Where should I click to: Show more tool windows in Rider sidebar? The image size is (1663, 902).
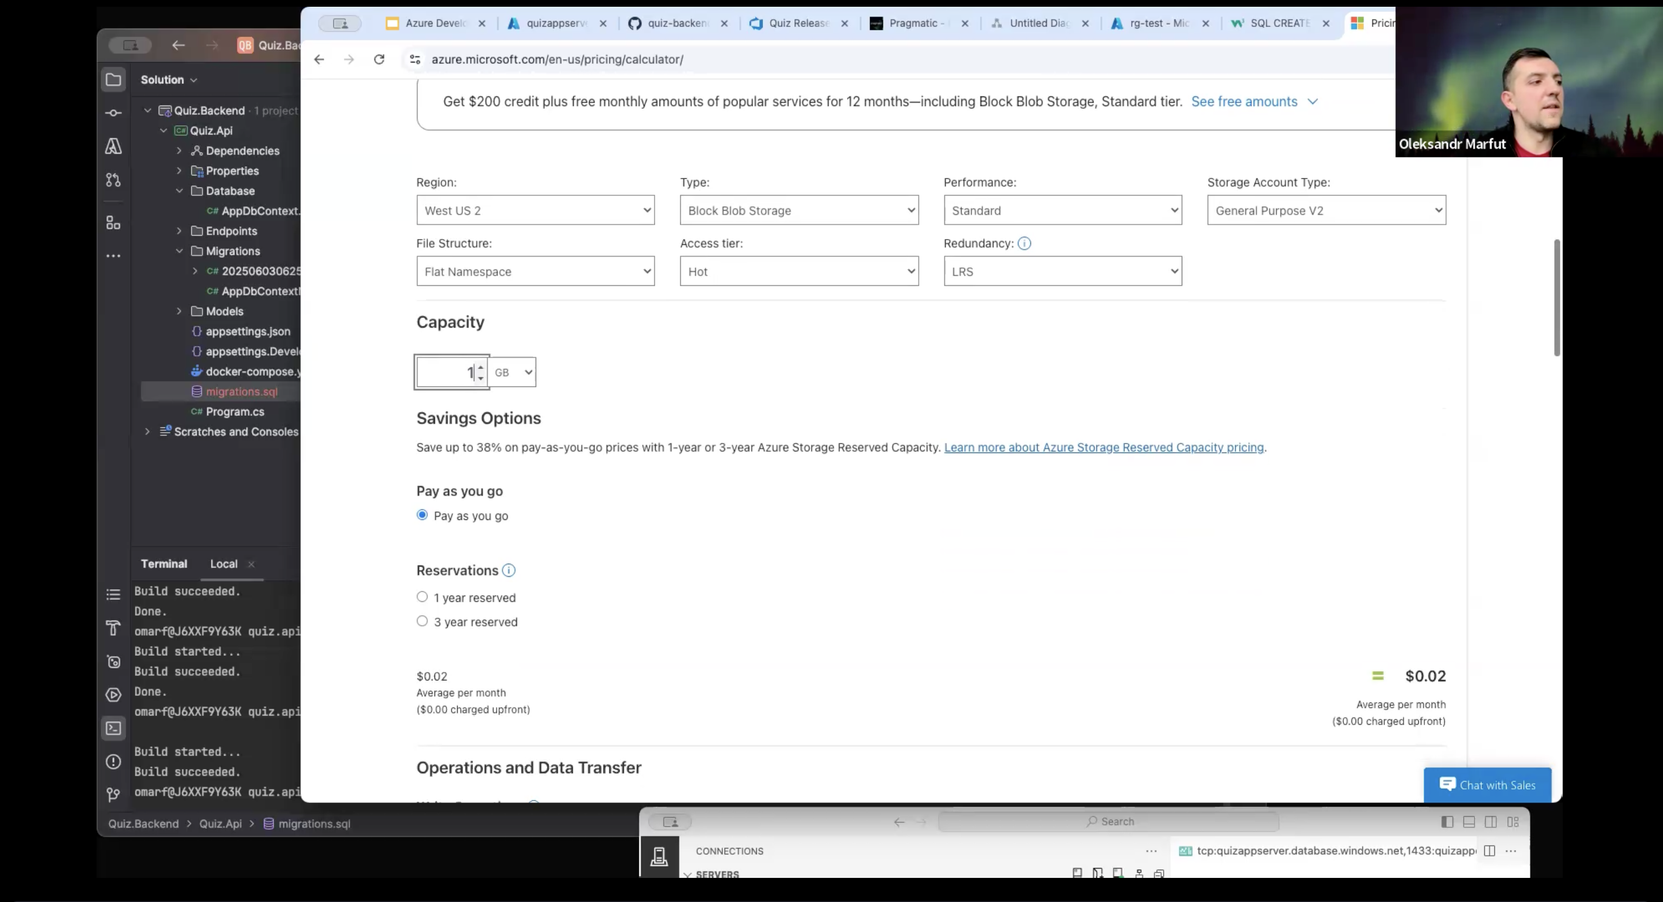point(114,256)
